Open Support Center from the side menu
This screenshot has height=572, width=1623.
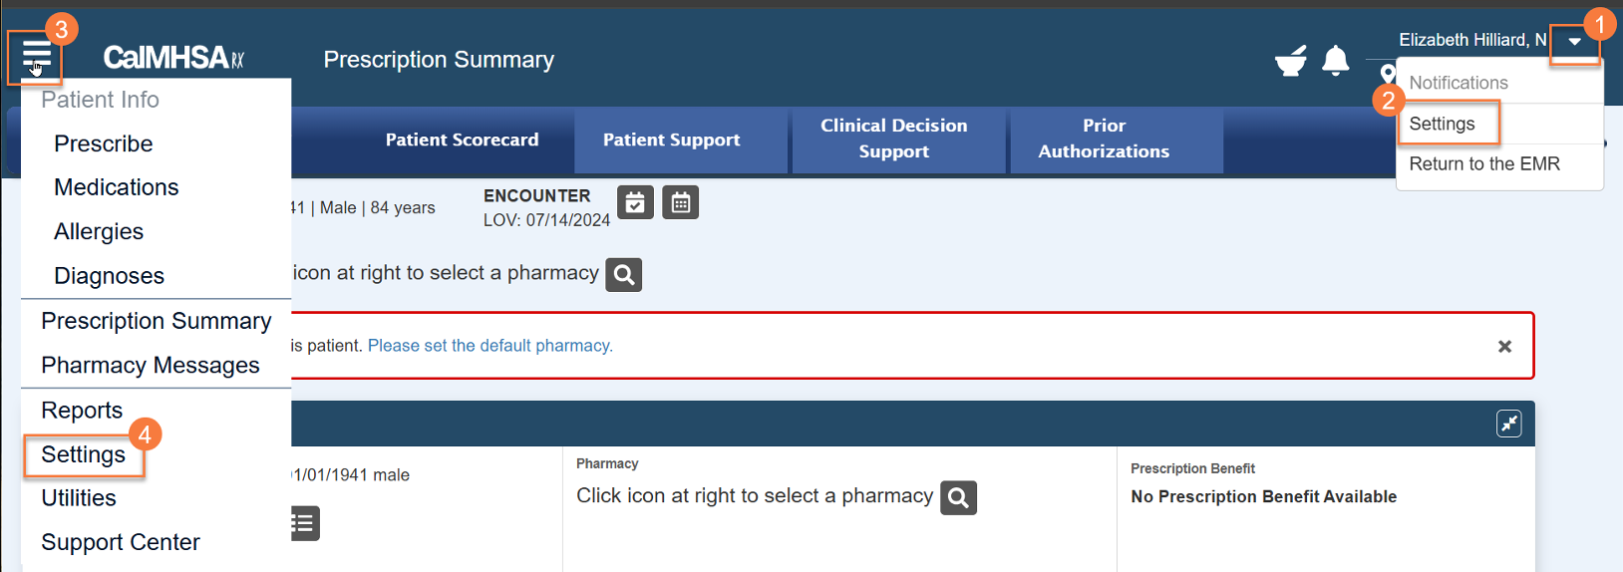[x=121, y=542]
